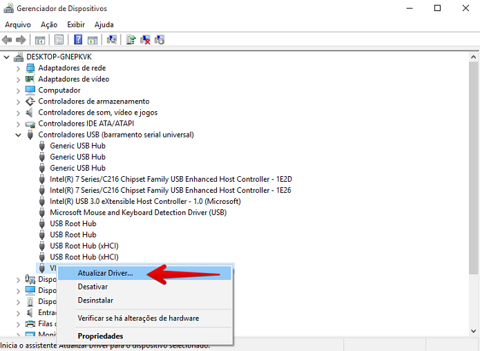Image resolution: width=480 pixels, height=351 pixels.
Task: Maximize the Gerenciador de Dispositivos window
Action: point(437,8)
